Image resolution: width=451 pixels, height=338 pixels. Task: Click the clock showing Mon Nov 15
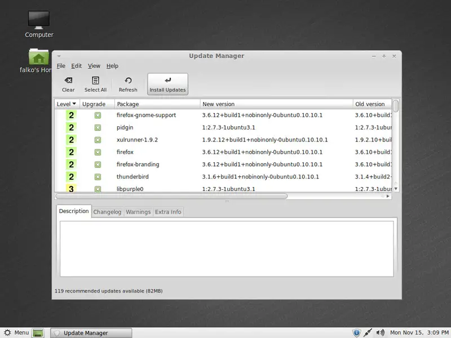pos(419,333)
